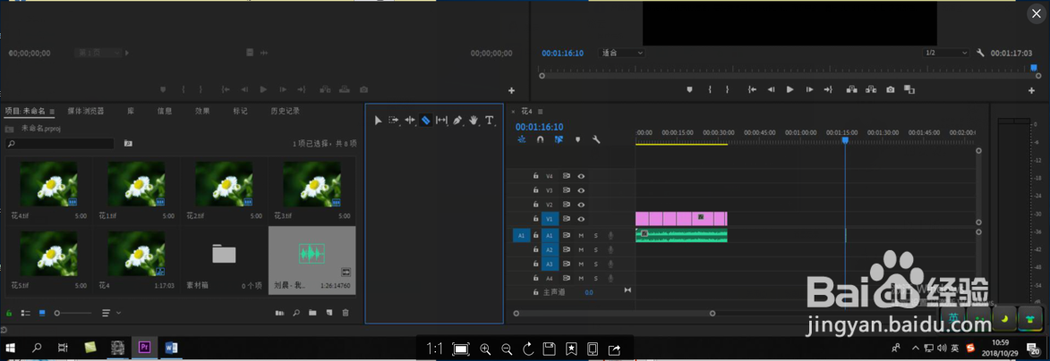Toggle nest sequence insert mode in timeline
Viewport: 1050px width, 361px height.
pyautogui.click(x=522, y=139)
